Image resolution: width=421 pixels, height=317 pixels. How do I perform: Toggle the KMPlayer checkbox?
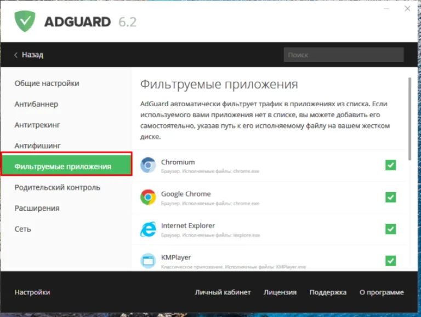pyautogui.click(x=391, y=261)
